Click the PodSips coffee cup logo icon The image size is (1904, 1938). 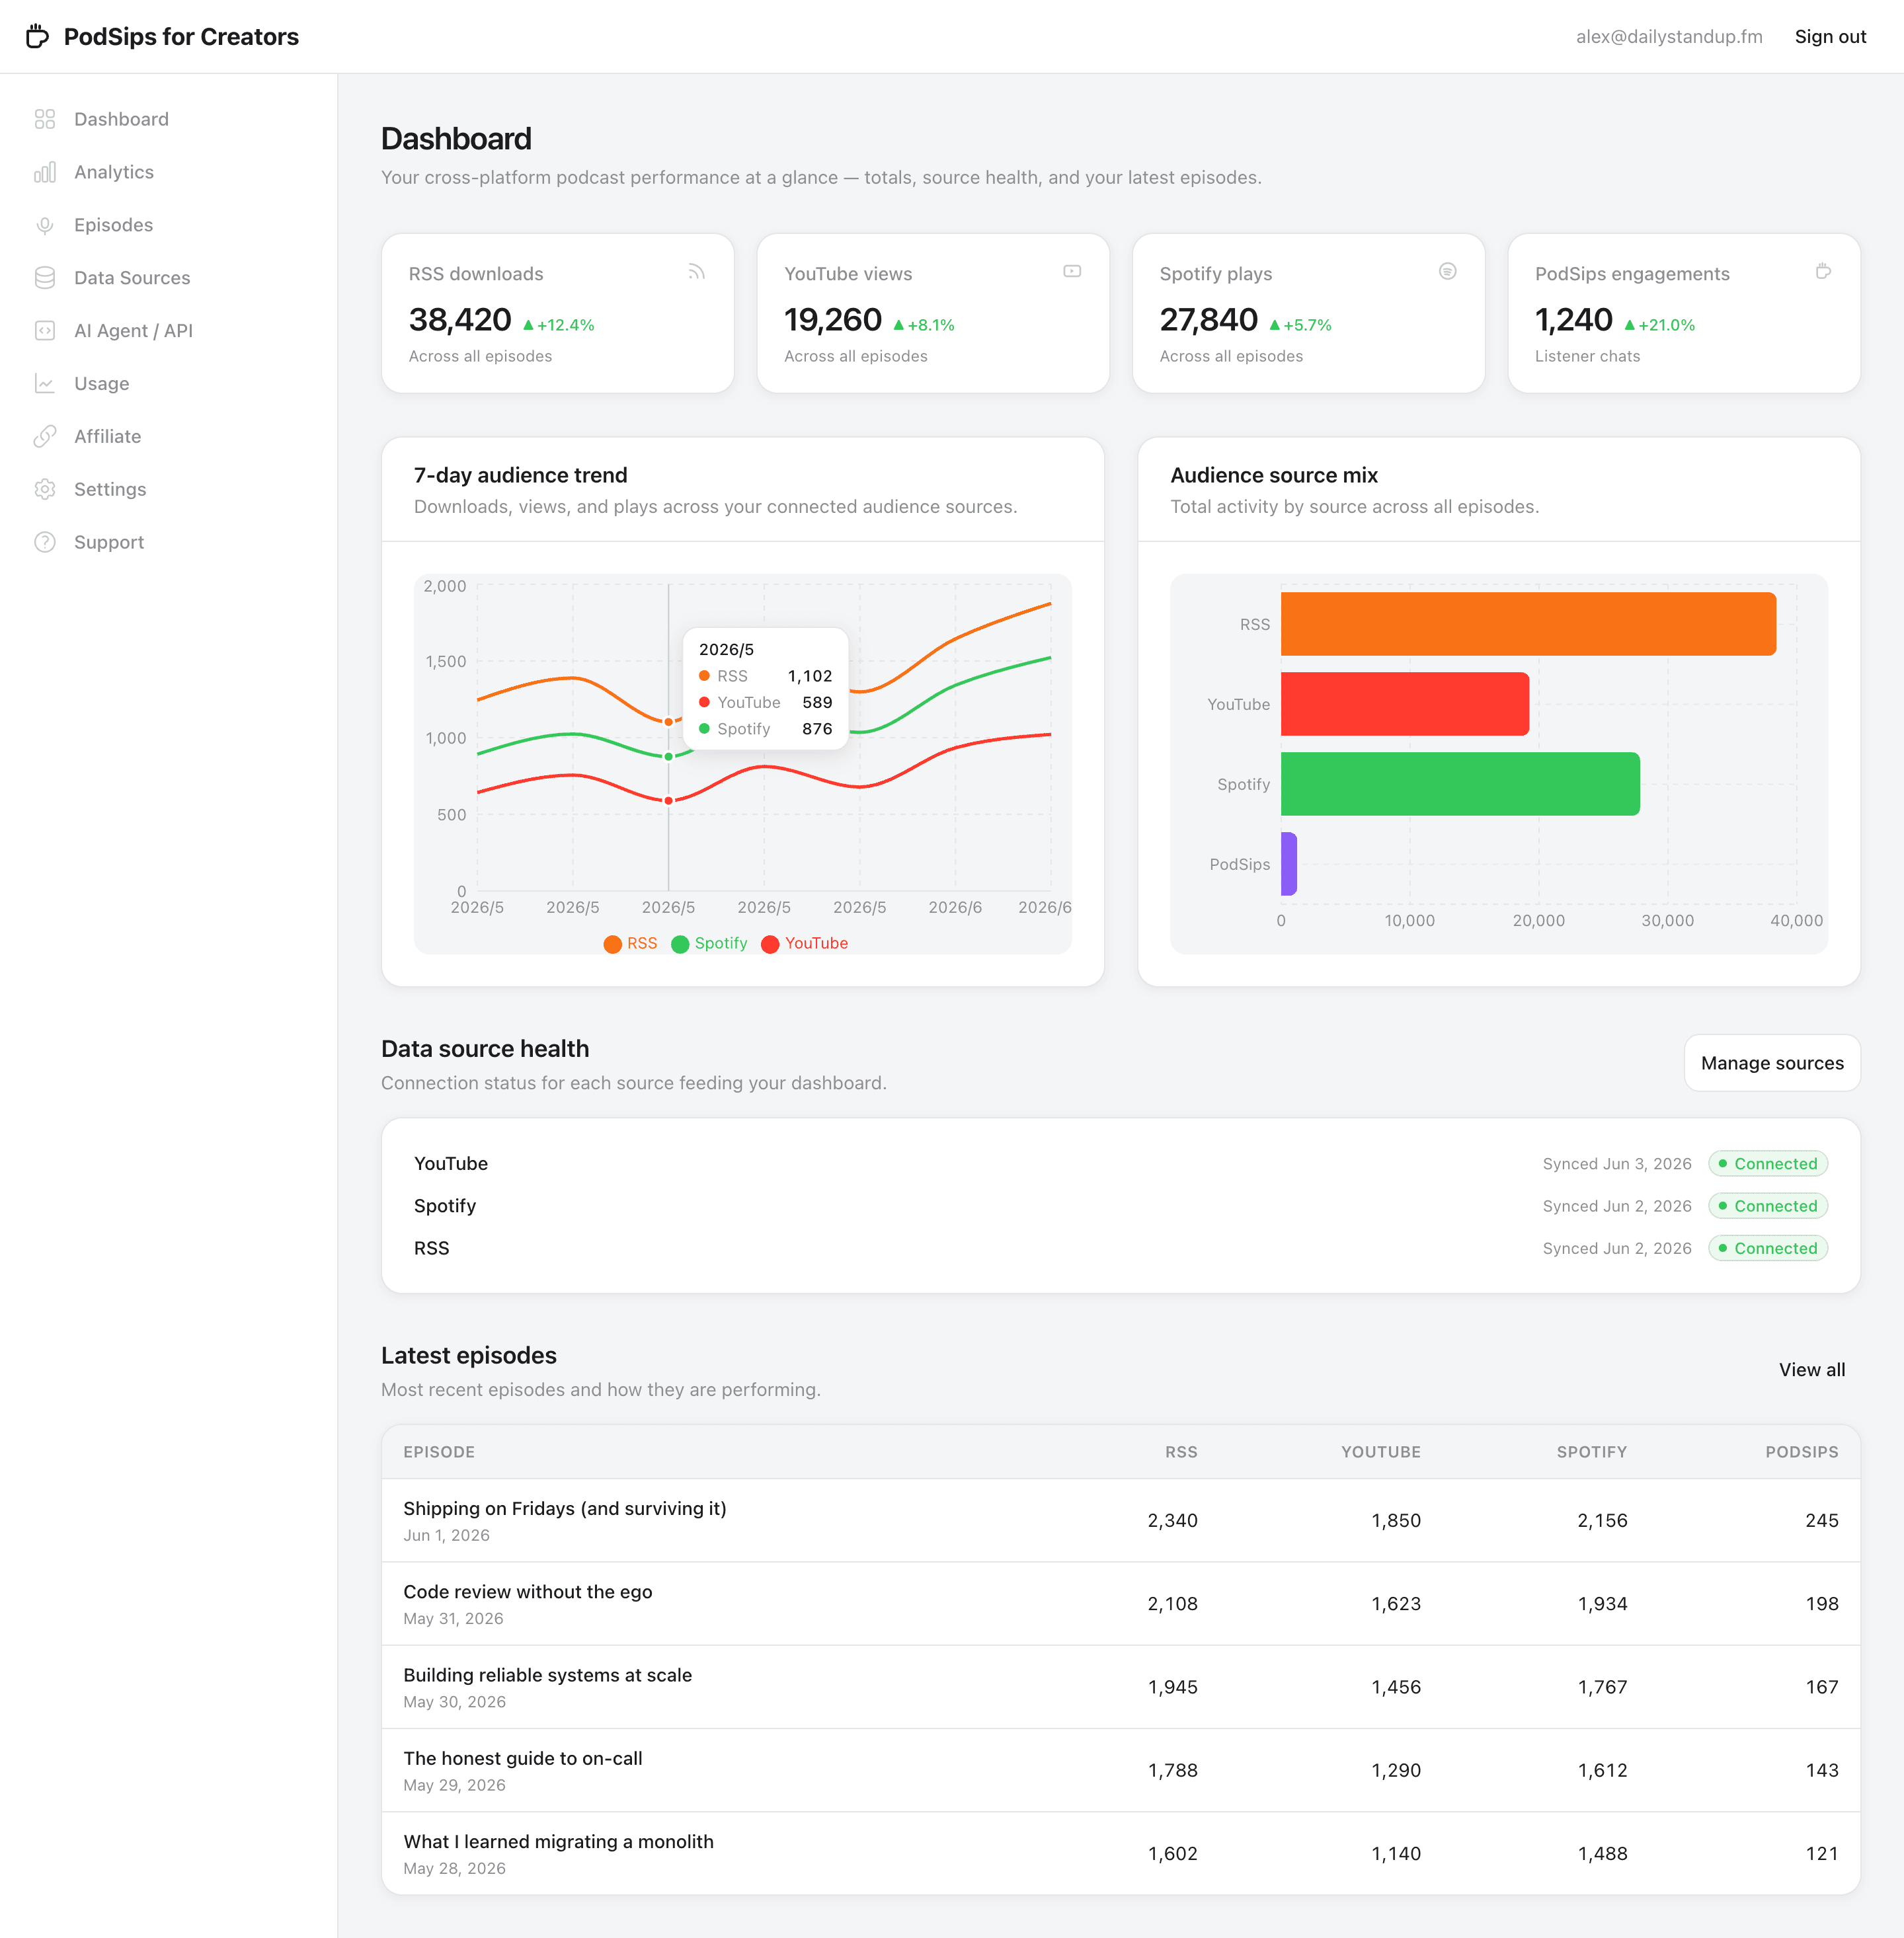(x=37, y=36)
